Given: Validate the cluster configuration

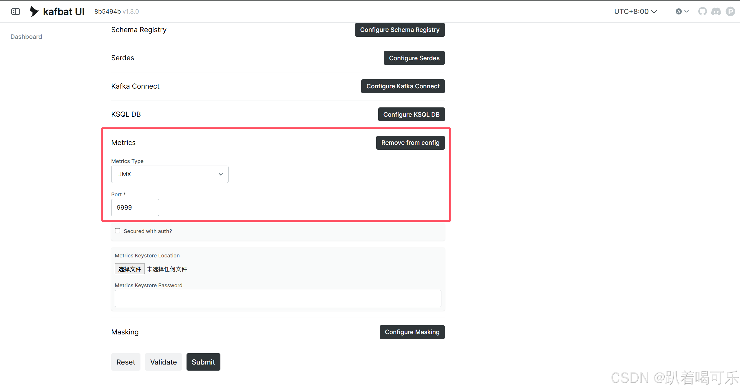Looking at the screenshot, I should click(x=163, y=362).
